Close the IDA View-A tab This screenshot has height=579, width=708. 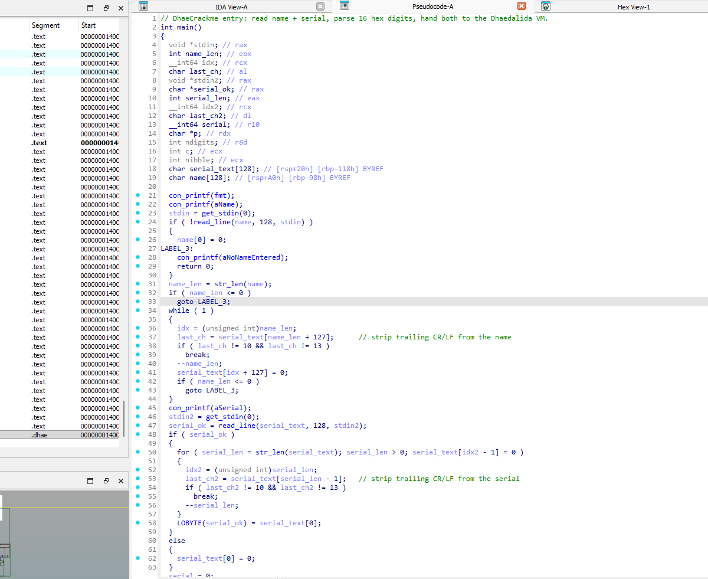click(320, 6)
